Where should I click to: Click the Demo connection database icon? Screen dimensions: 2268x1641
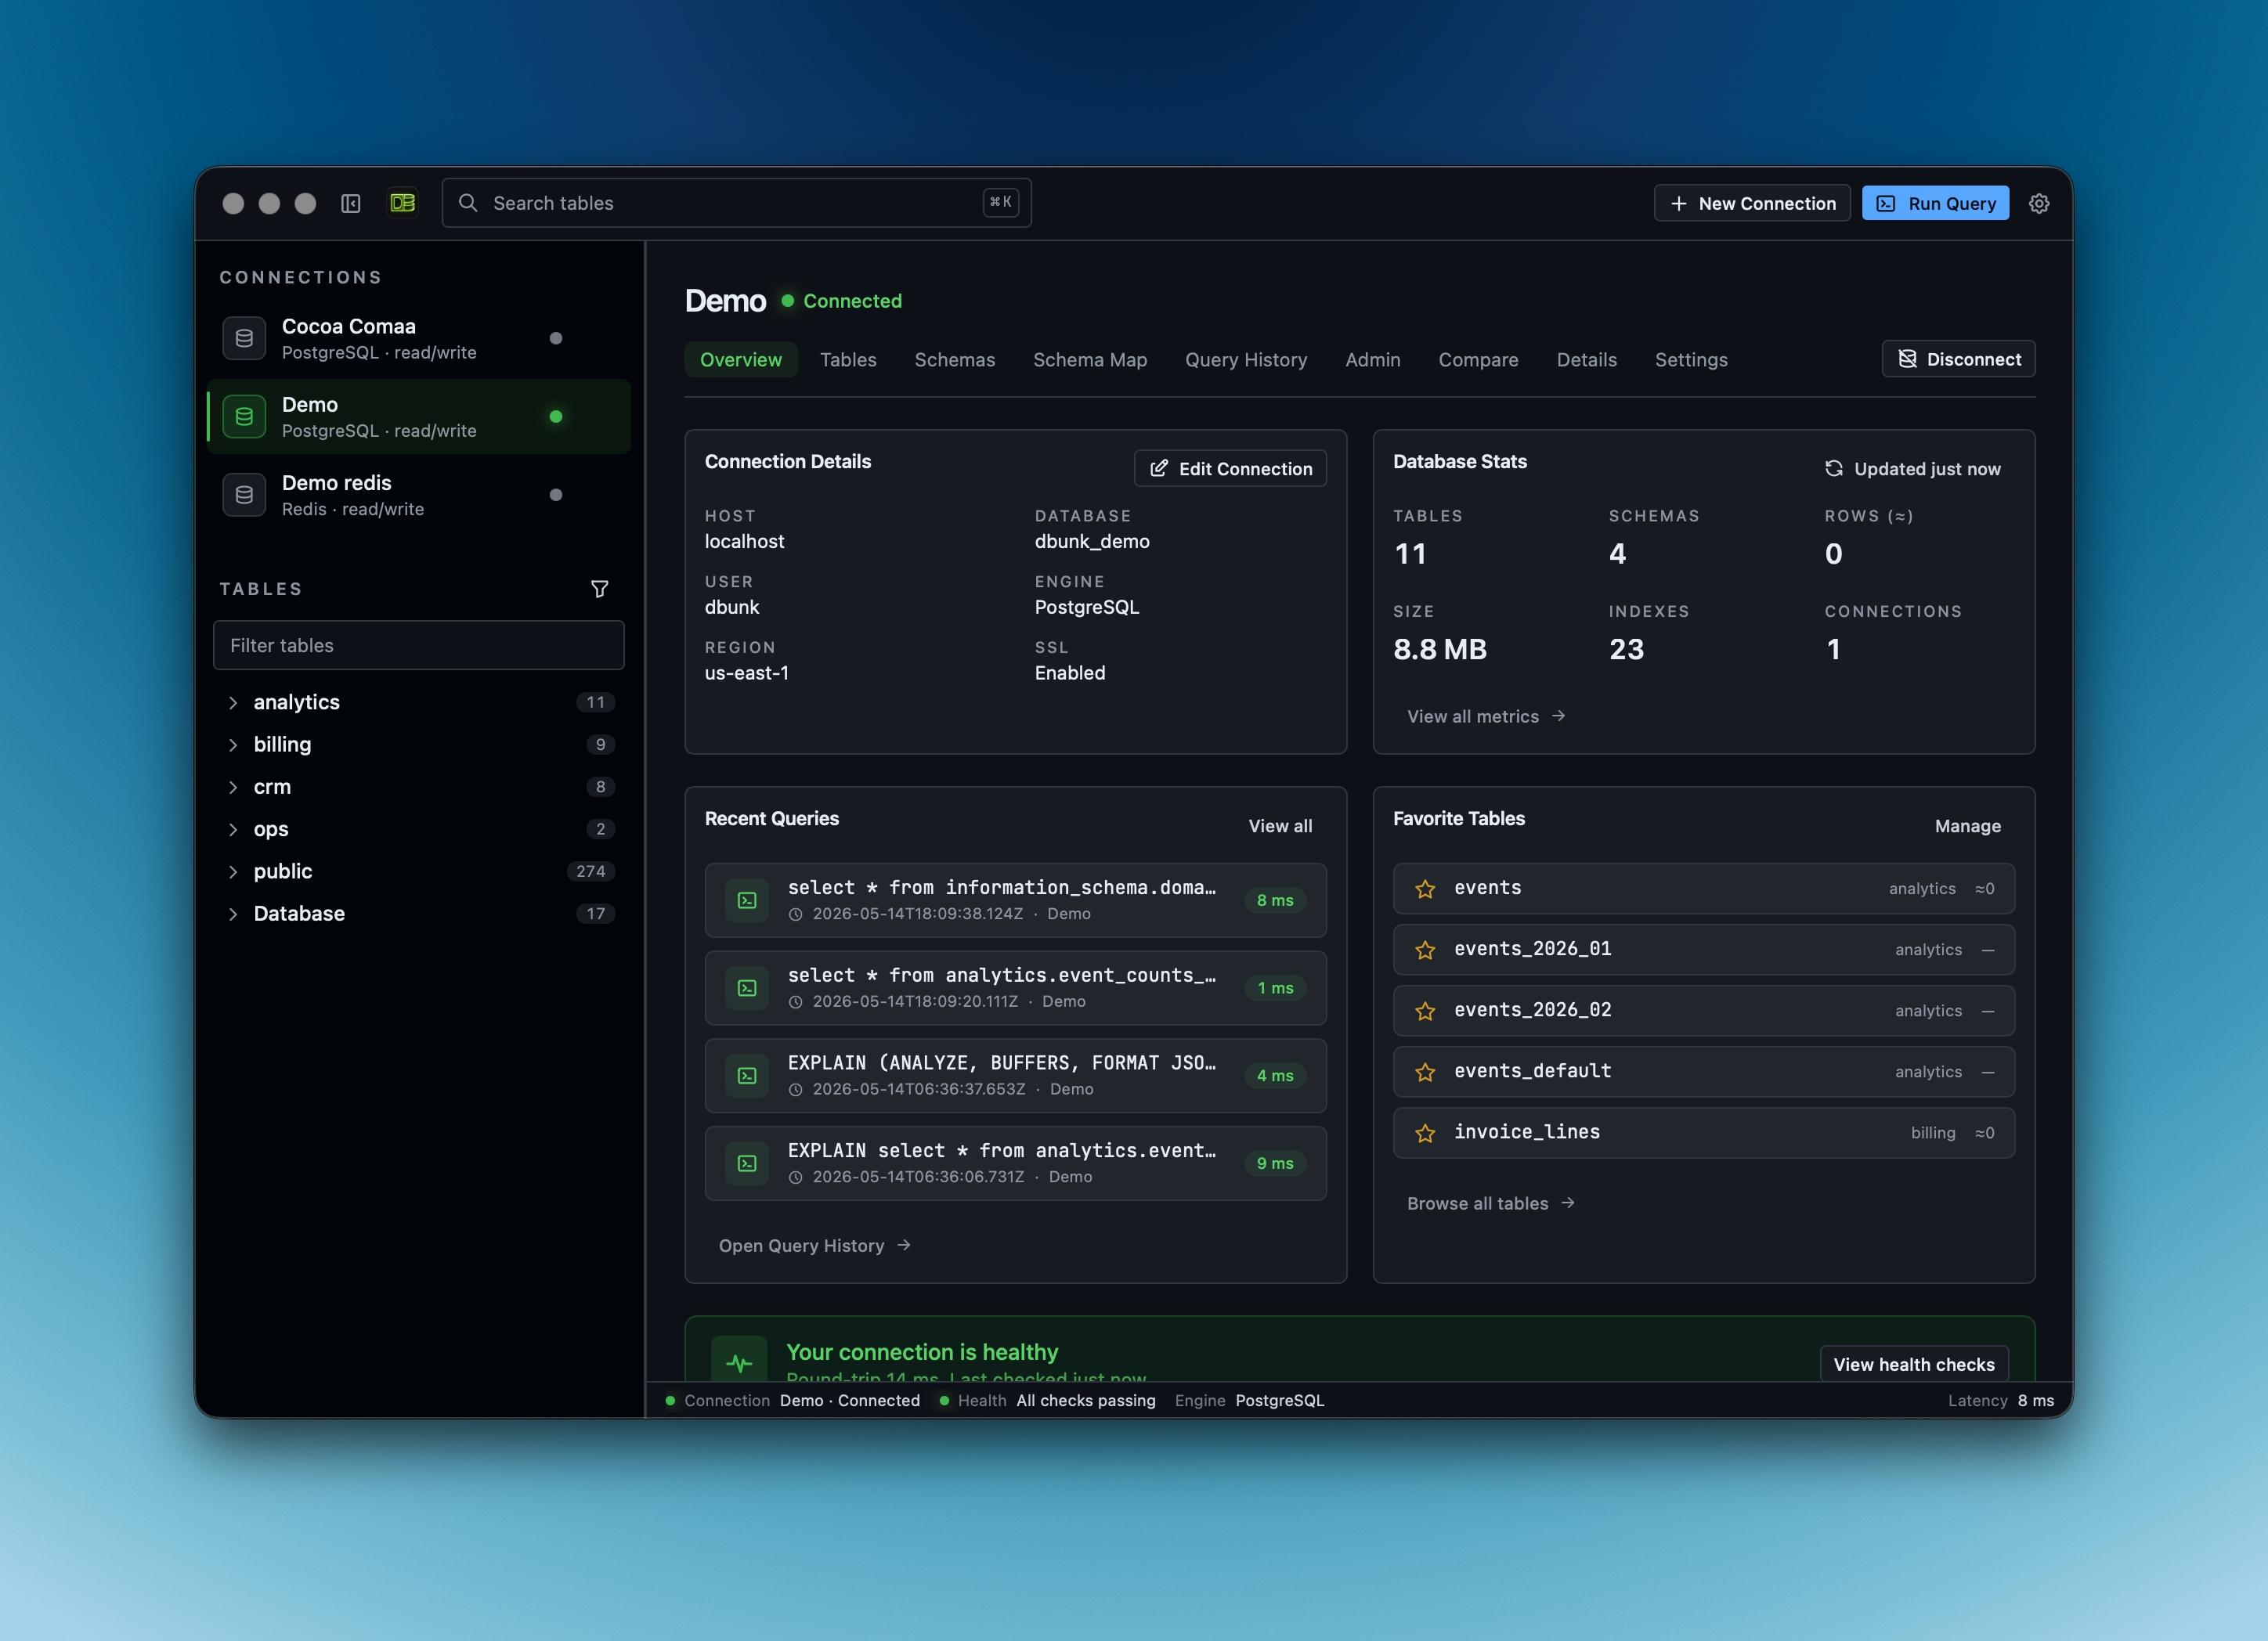pos(244,416)
